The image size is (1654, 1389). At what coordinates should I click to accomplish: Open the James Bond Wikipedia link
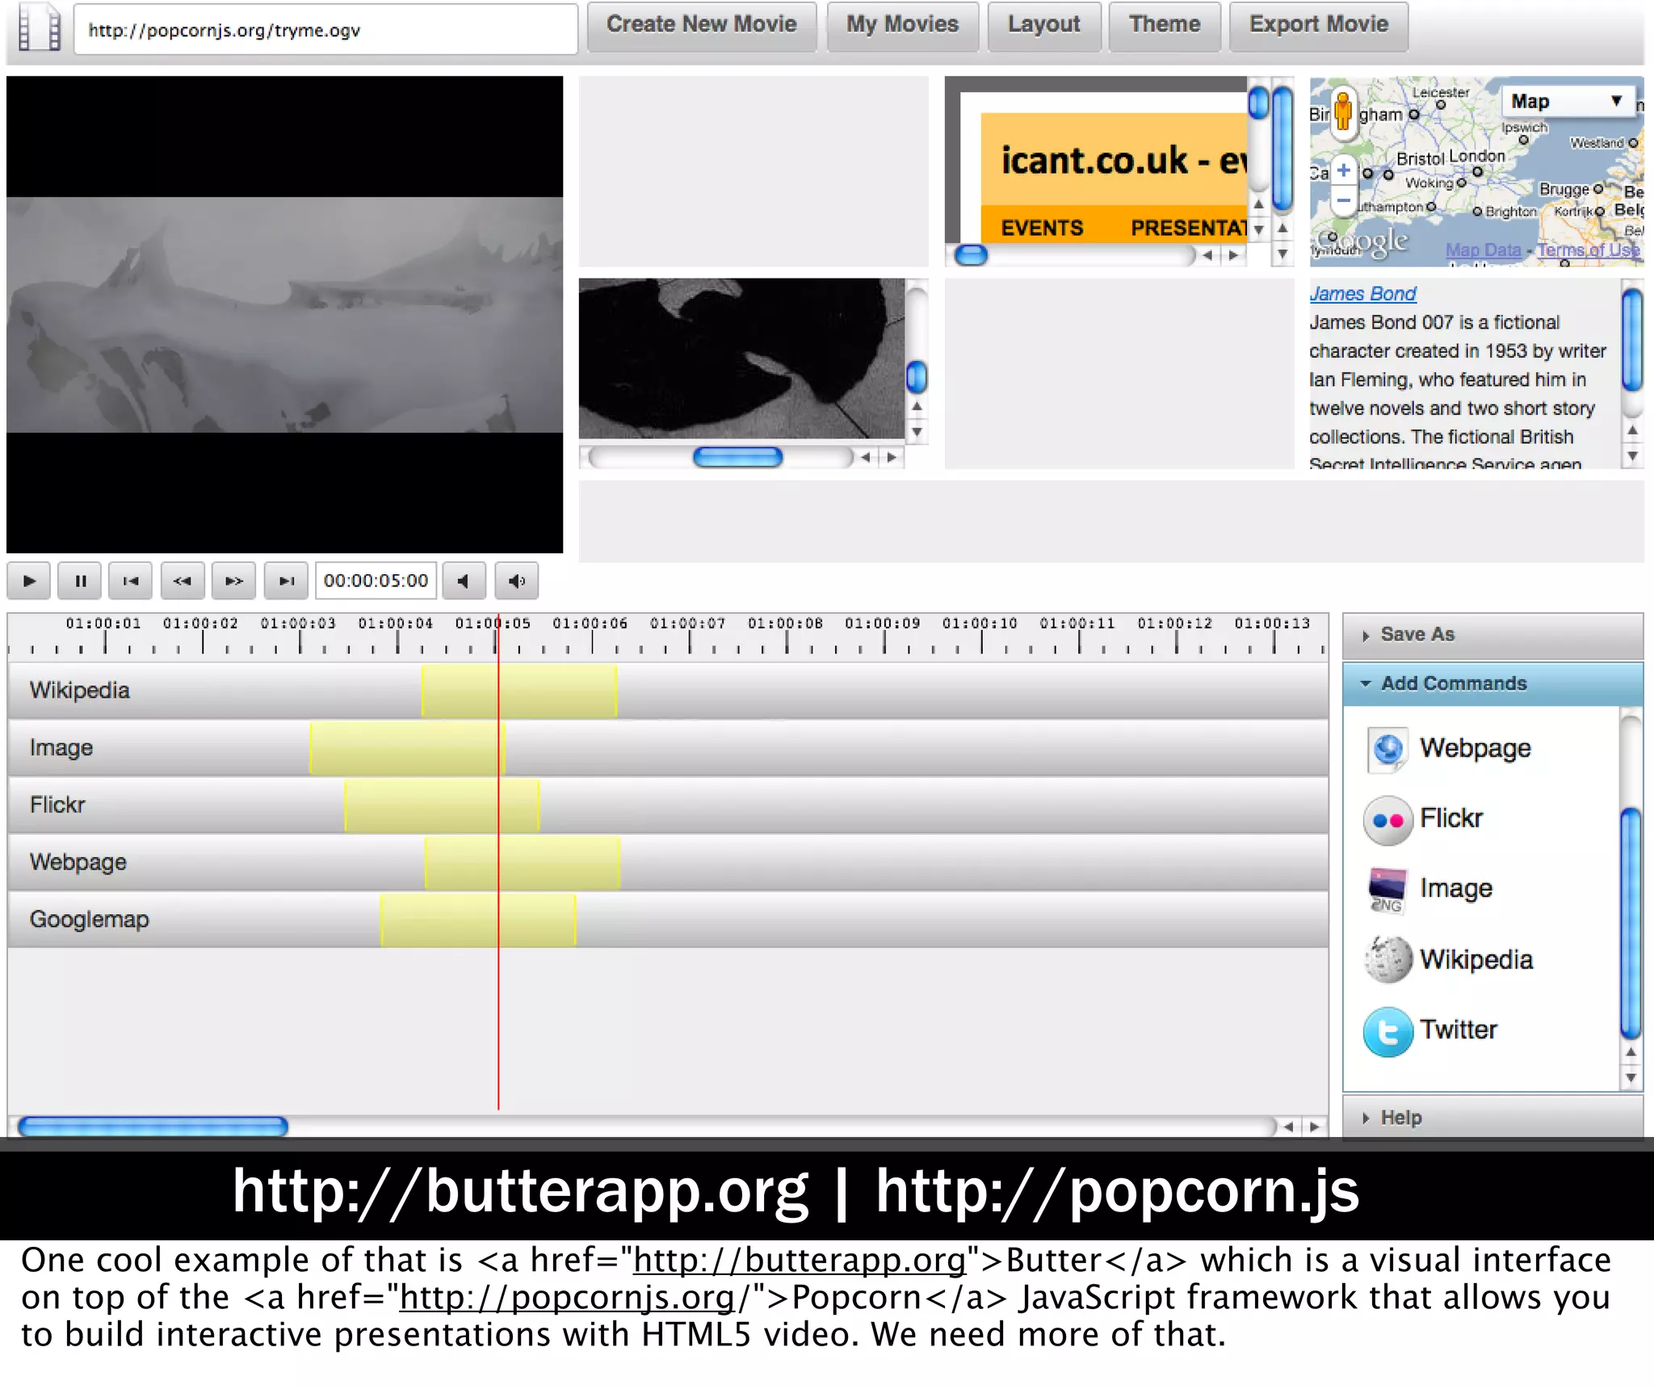point(1362,294)
